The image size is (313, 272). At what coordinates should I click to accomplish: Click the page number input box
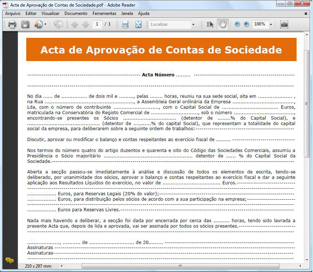(x=97, y=24)
